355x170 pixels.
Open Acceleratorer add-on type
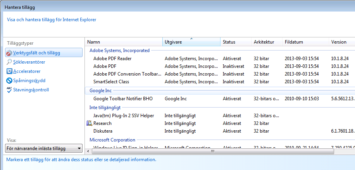[x=27, y=71]
